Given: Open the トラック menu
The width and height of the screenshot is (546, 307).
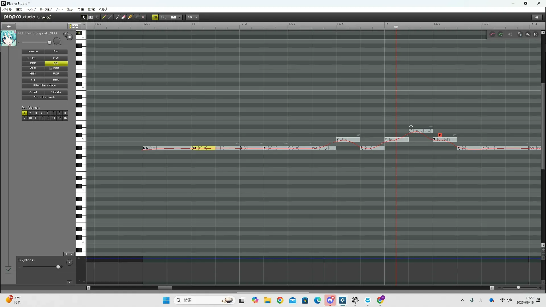Looking at the screenshot, I should coord(31,9).
